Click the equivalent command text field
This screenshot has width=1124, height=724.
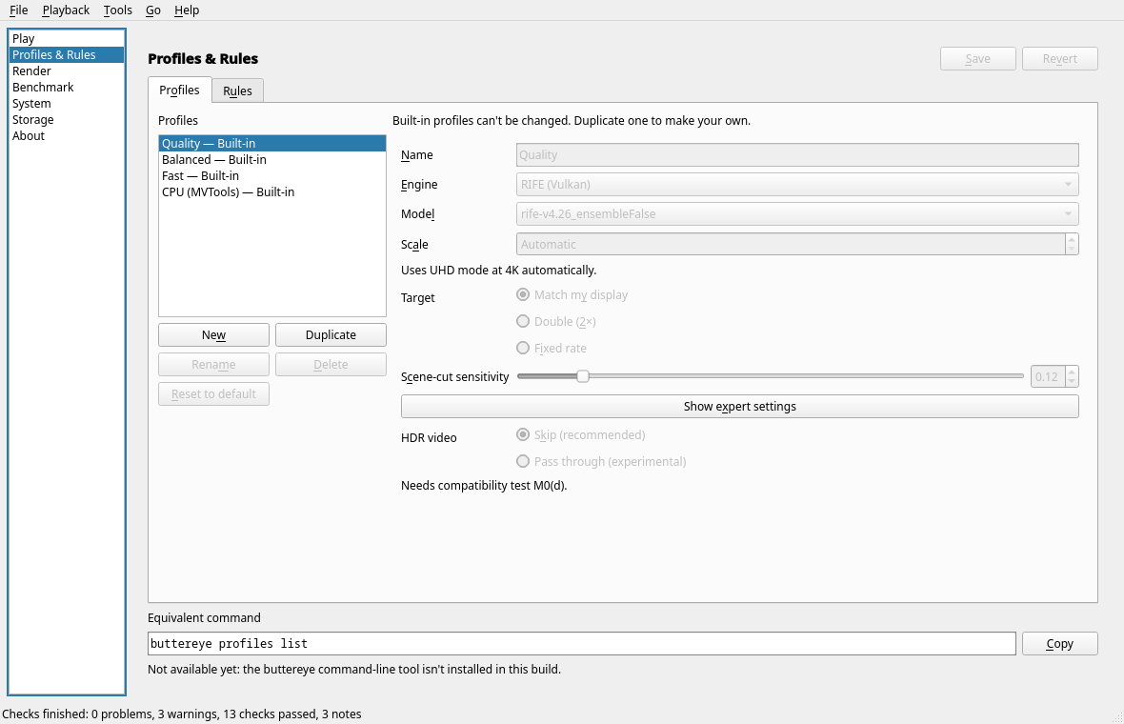[x=581, y=644]
